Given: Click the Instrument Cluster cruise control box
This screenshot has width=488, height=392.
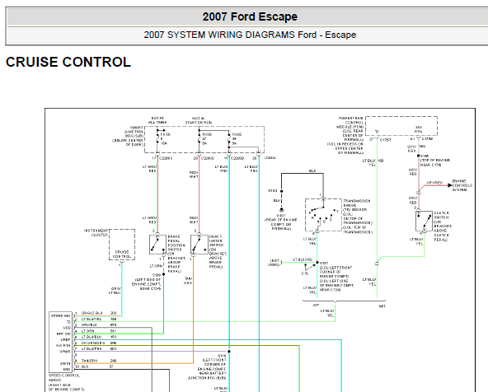Looking at the screenshot, I should (x=122, y=245).
